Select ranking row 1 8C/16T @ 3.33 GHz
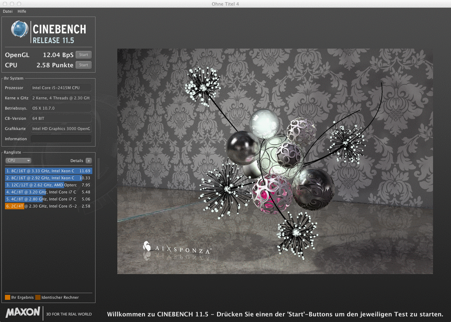Viewport: 451px width, 322px height. 49,171
